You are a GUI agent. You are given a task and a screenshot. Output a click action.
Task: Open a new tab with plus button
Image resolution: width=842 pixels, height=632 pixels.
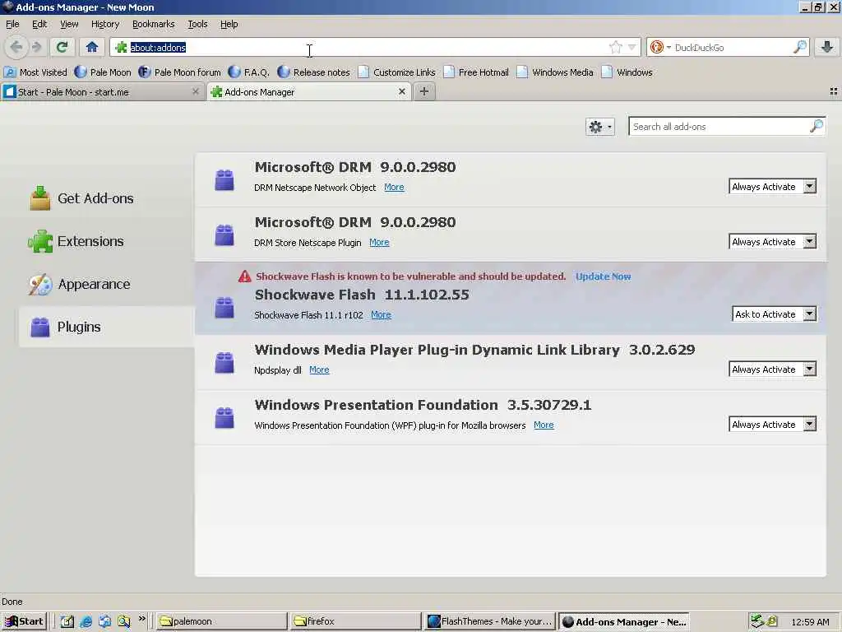point(424,92)
